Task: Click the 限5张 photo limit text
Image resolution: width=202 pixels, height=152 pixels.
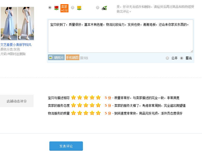Action: click(84, 58)
